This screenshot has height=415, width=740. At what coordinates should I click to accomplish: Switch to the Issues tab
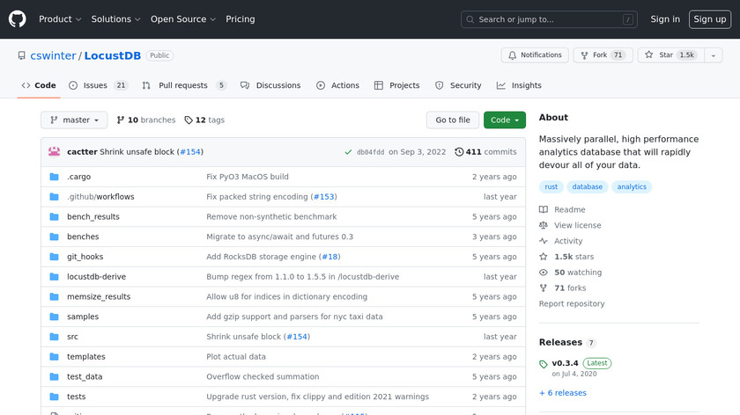tap(98, 85)
